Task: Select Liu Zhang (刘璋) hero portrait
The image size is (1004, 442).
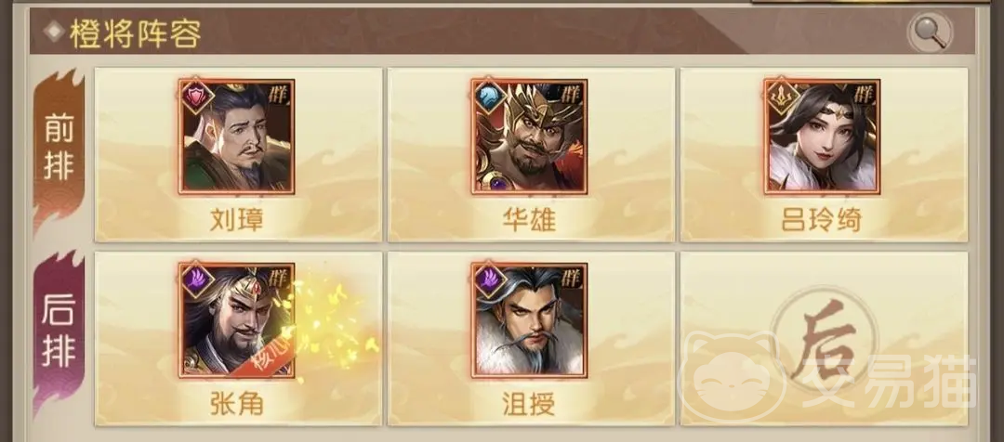Action: [236, 136]
